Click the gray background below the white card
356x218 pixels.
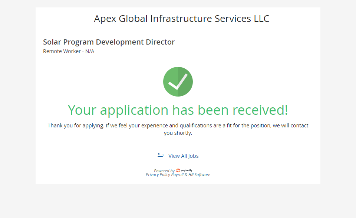point(178,201)
